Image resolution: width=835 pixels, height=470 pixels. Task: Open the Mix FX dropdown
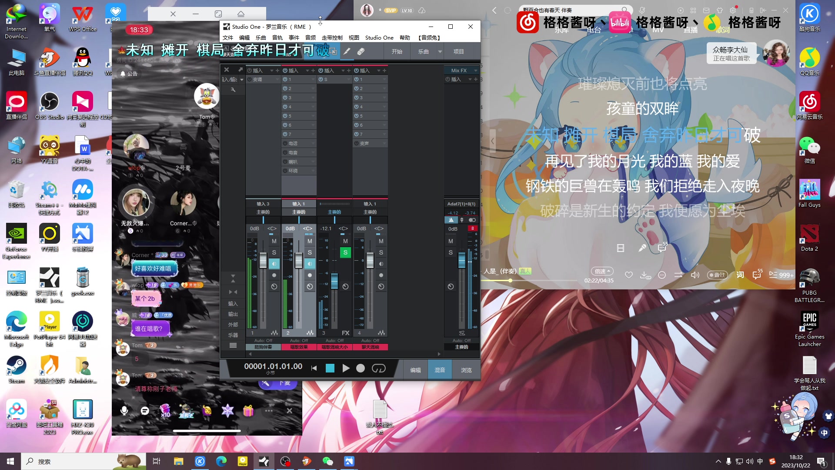coord(475,70)
